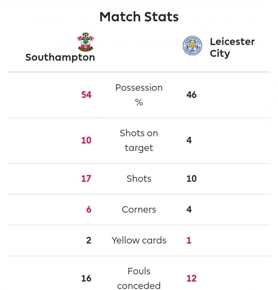Click Leicester's 1 yellow card value
278x290 pixels.
coord(189,241)
